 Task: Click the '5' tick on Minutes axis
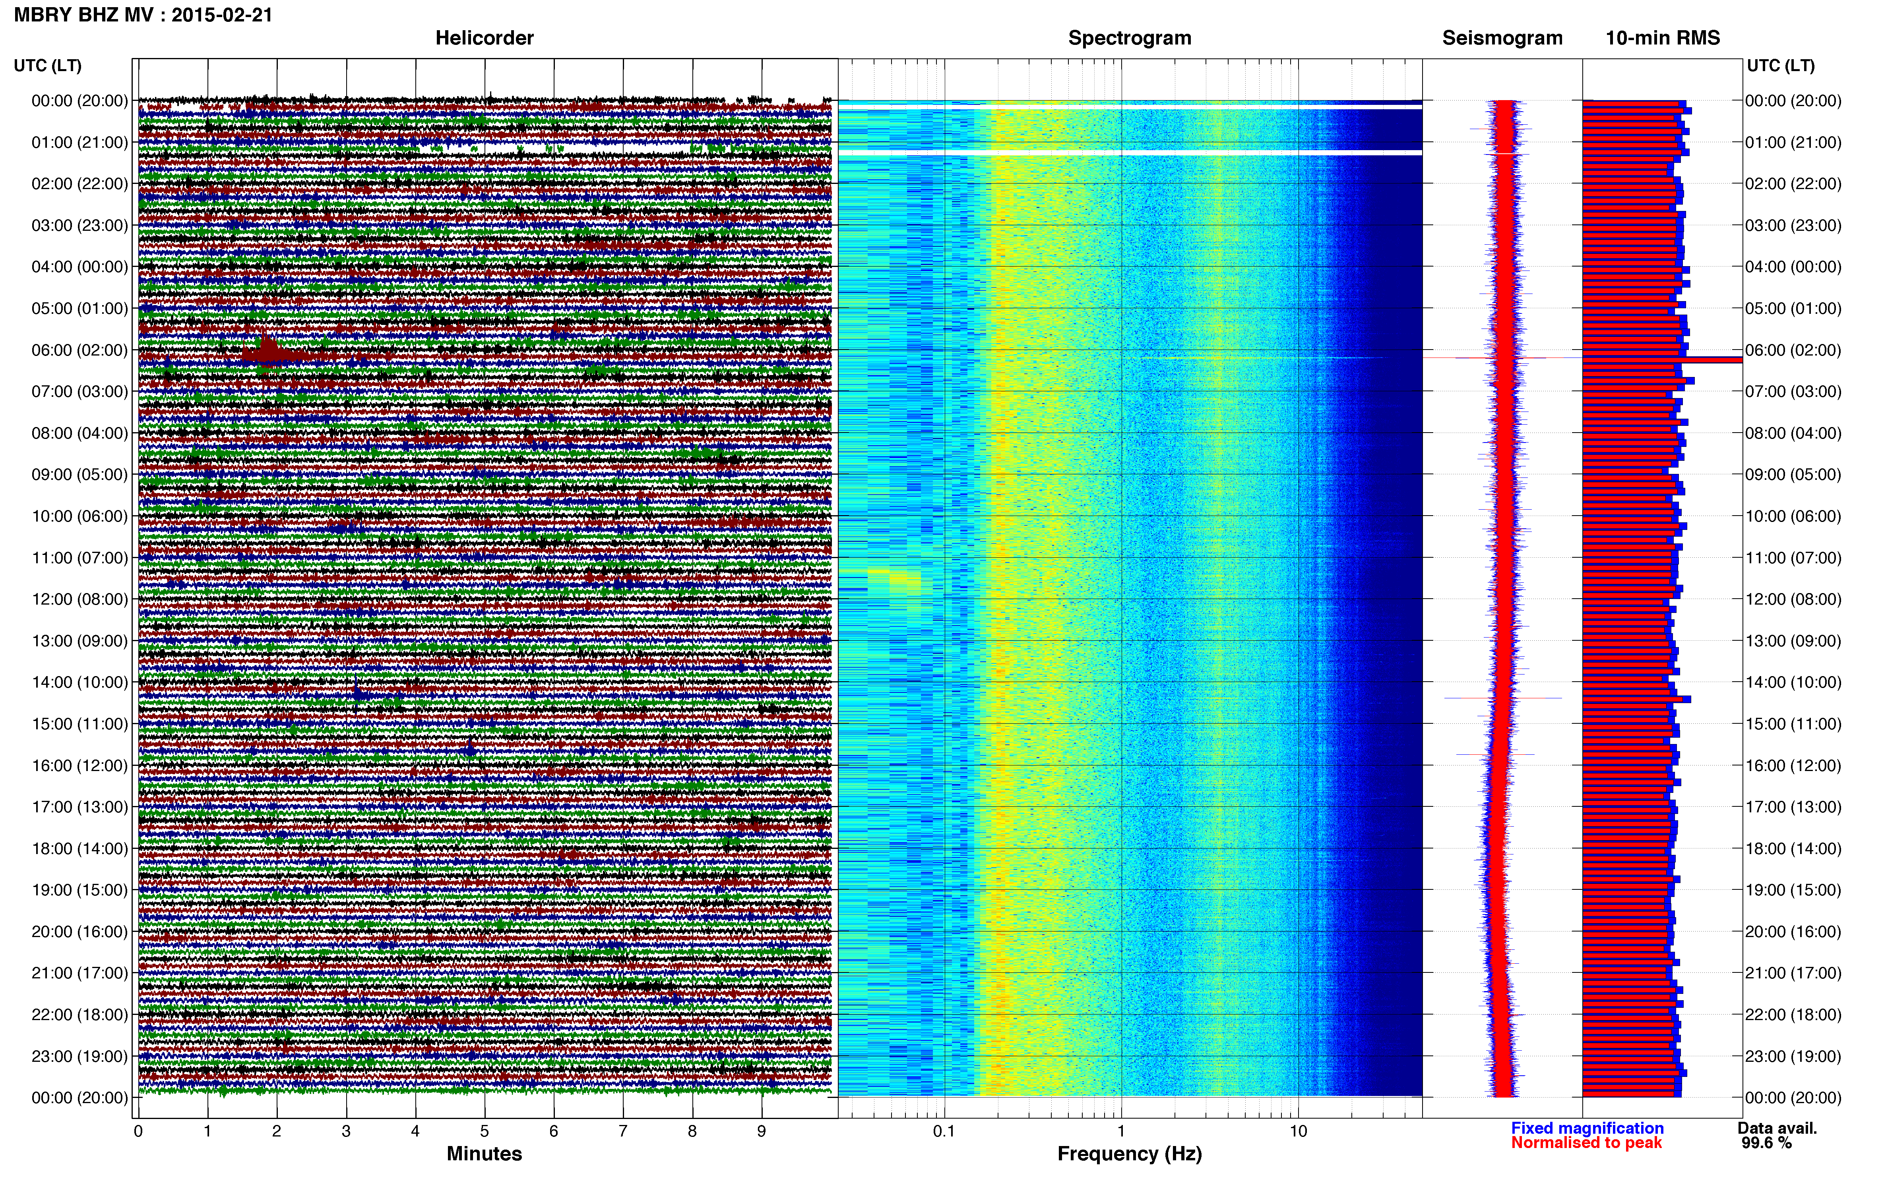(x=485, y=1131)
